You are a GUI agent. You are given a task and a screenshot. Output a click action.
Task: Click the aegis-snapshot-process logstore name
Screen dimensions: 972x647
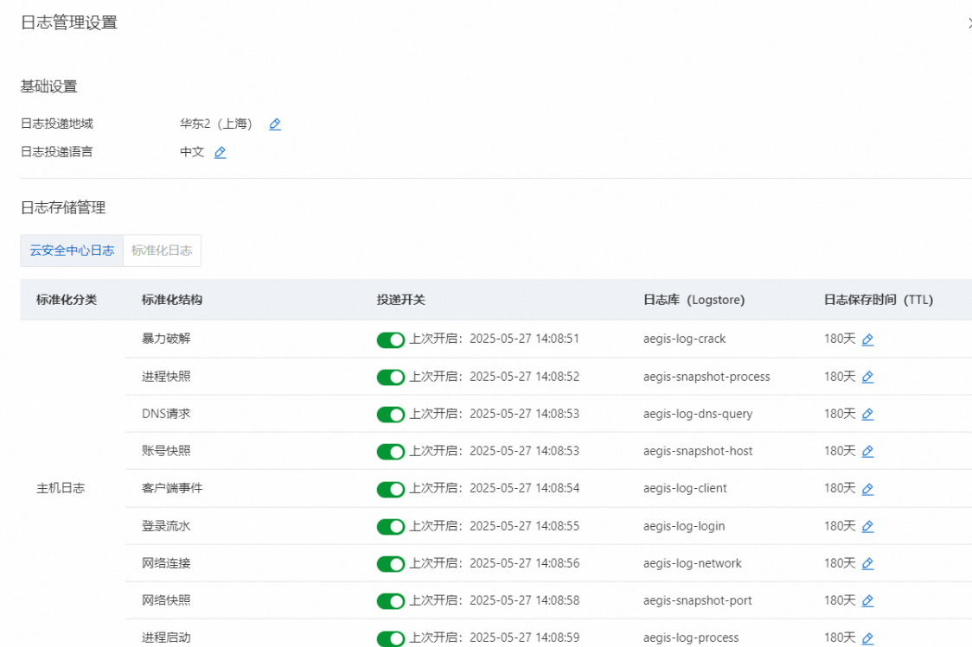pos(707,377)
